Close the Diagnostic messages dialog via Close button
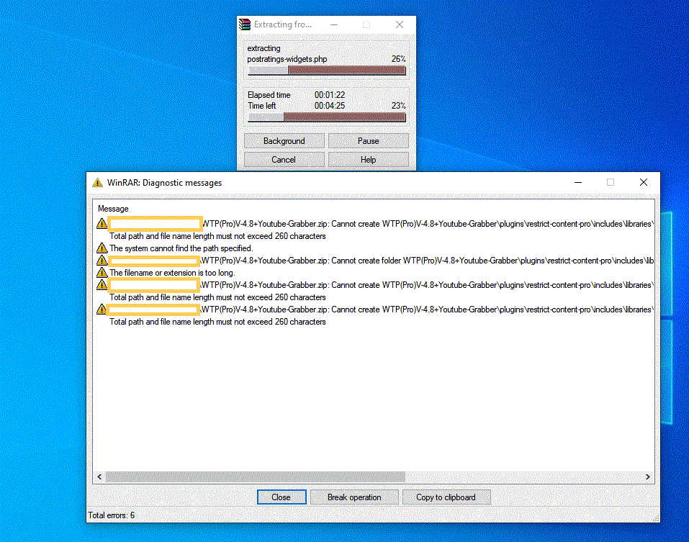Screen dimensions: 689x542 click(x=282, y=497)
